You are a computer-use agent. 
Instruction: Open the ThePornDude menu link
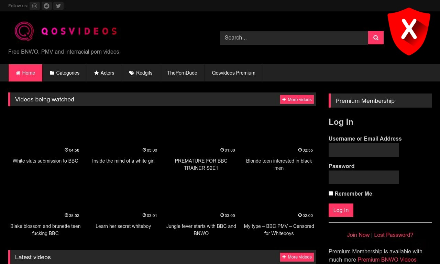(x=182, y=73)
